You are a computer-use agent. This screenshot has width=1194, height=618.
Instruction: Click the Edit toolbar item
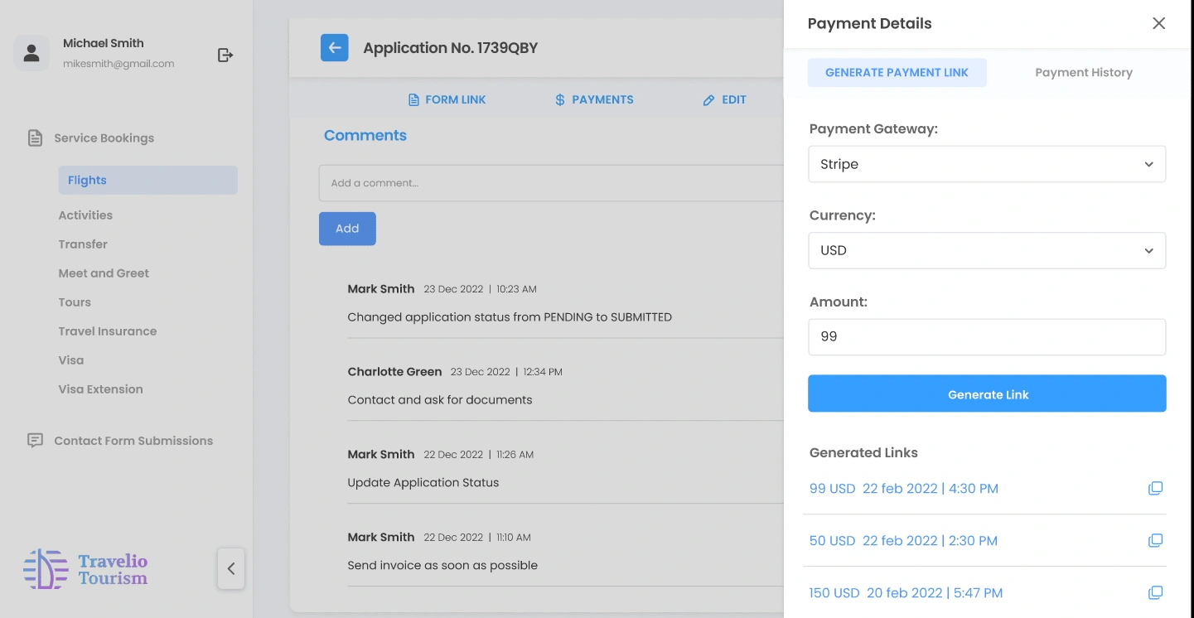pos(724,99)
